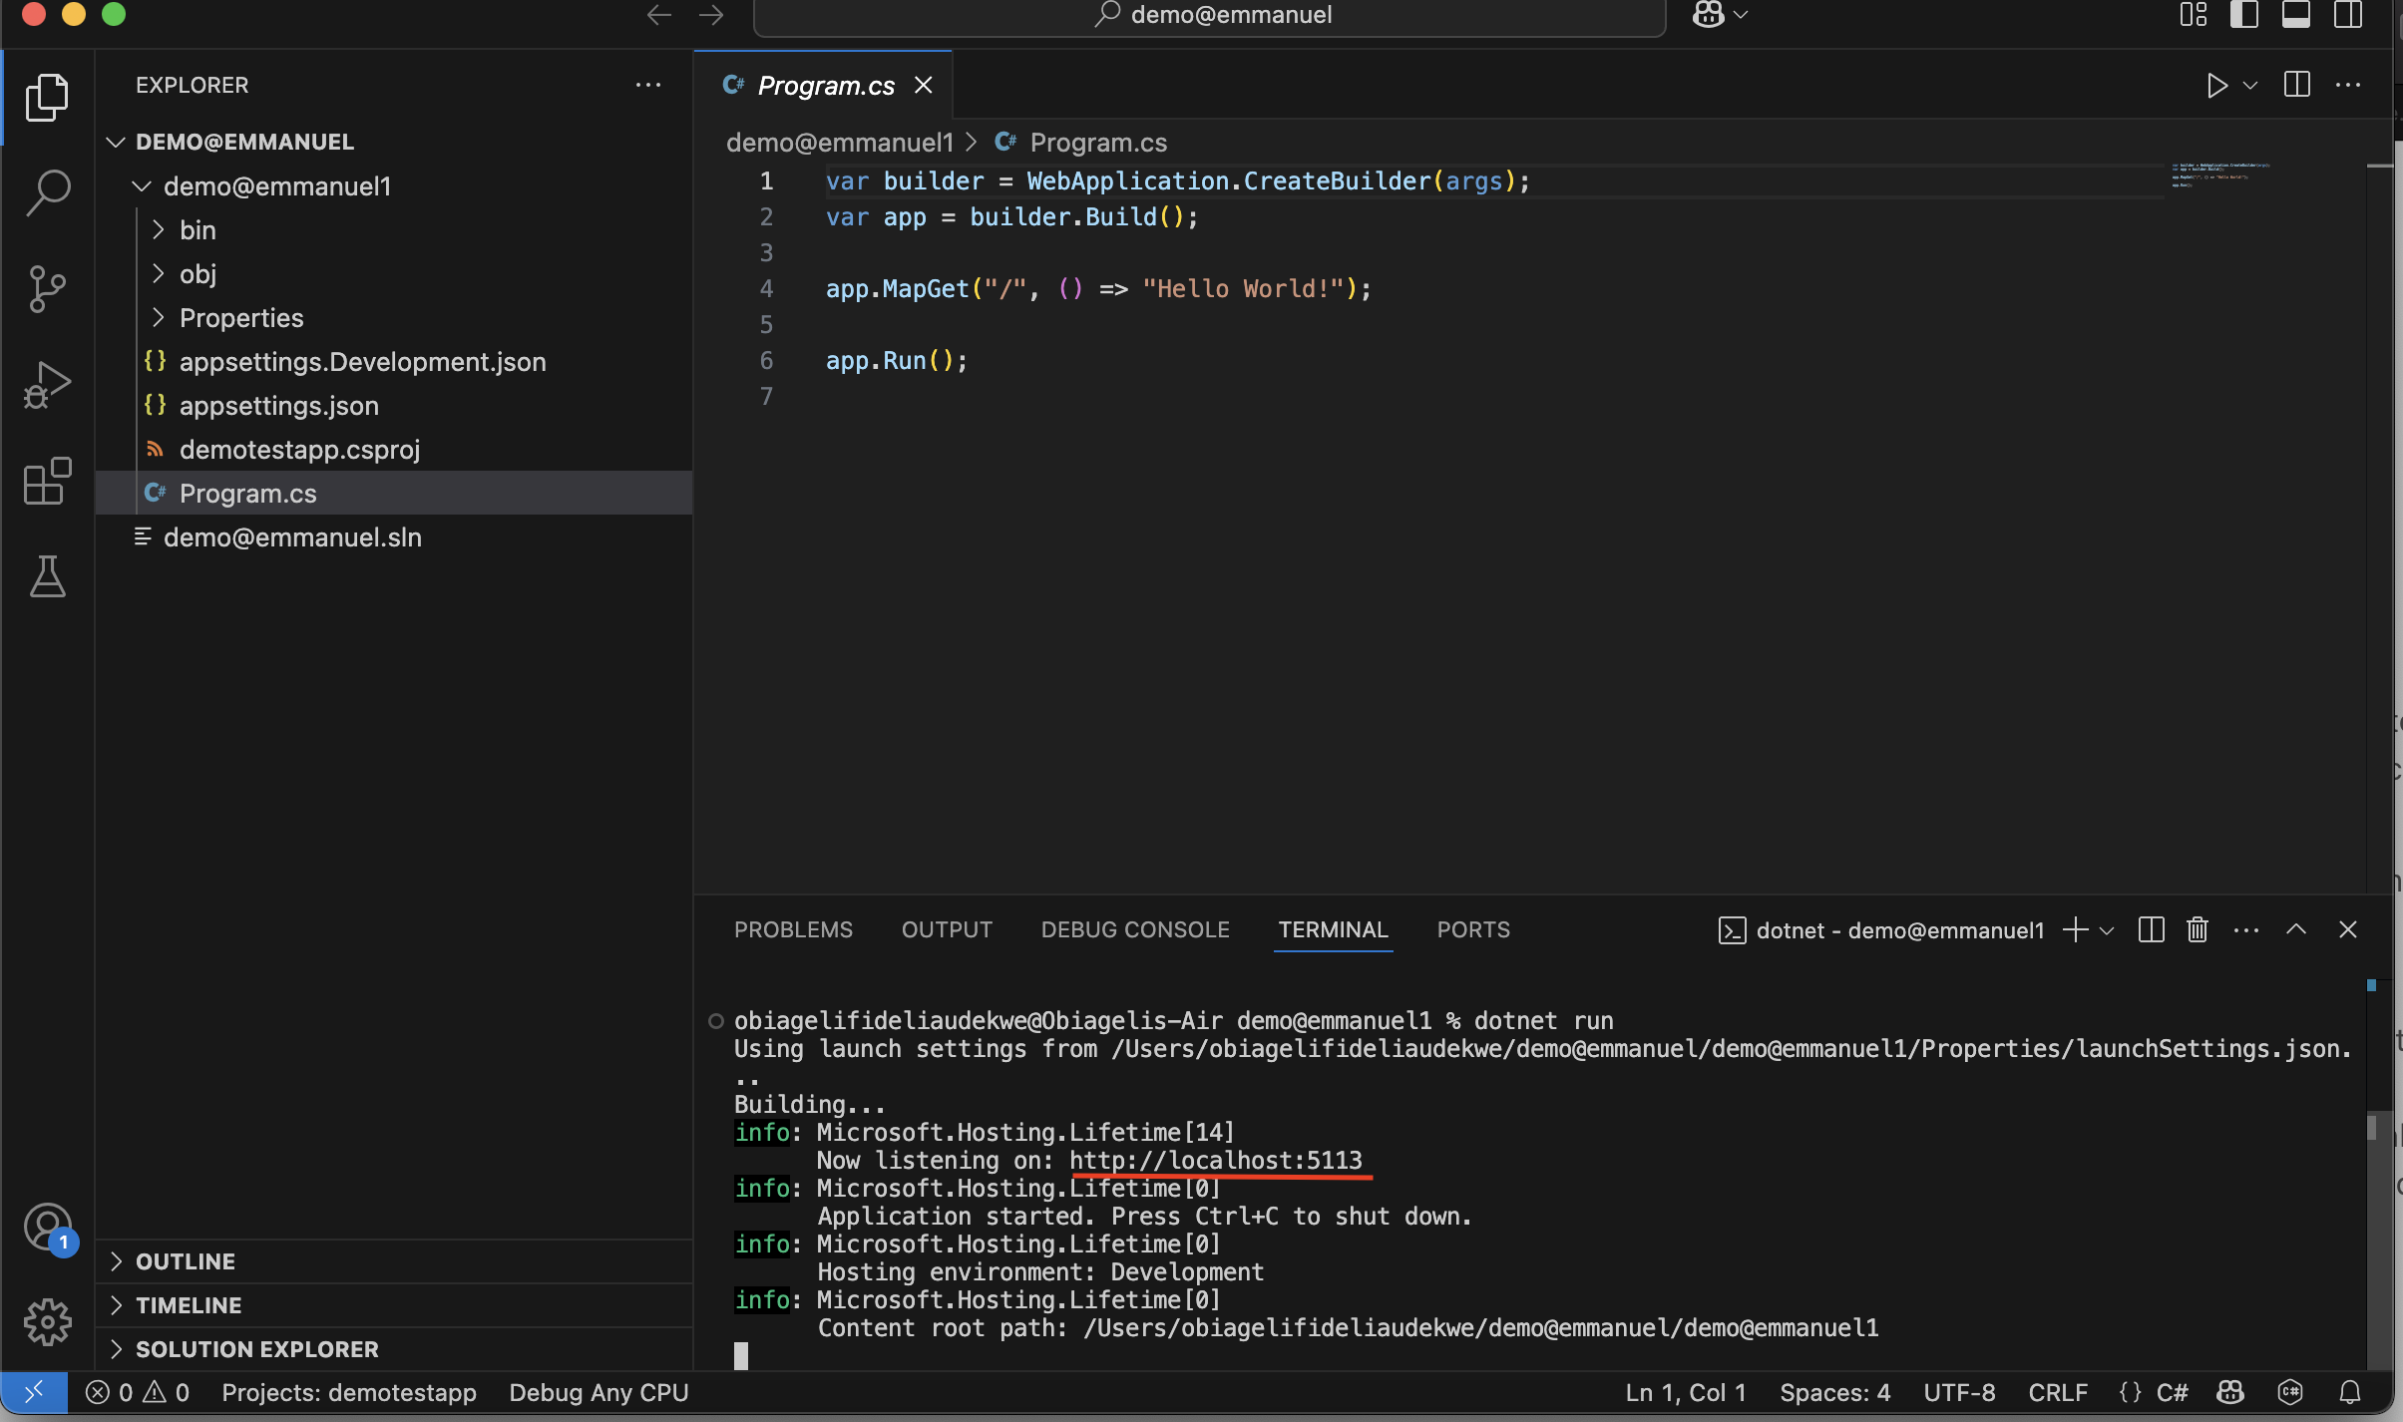
Task: Collapse the DEMO@EMMANUEL workspace section
Action: 116,142
